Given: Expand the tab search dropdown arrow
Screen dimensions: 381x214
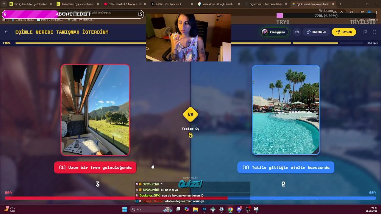Looking at the screenshot, I should tap(4, 4).
